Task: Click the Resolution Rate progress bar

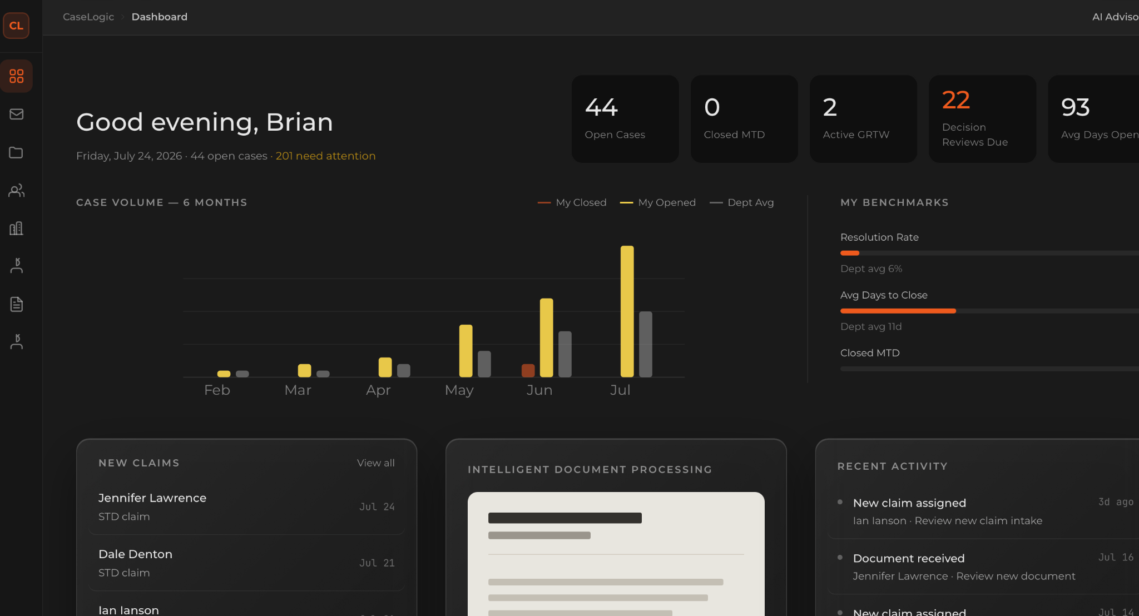Action: [x=989, y=253]
